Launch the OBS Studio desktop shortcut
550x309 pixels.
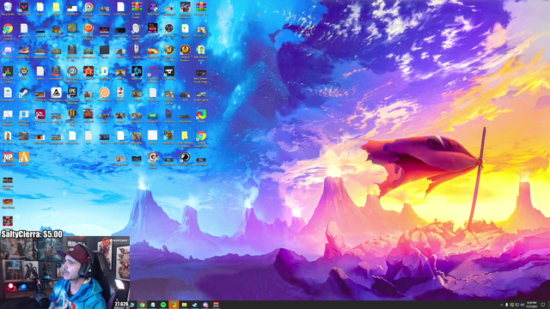169,28
